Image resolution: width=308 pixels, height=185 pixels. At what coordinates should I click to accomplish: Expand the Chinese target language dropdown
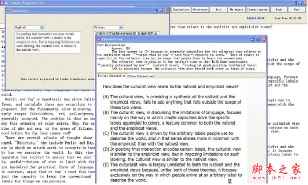121,27
